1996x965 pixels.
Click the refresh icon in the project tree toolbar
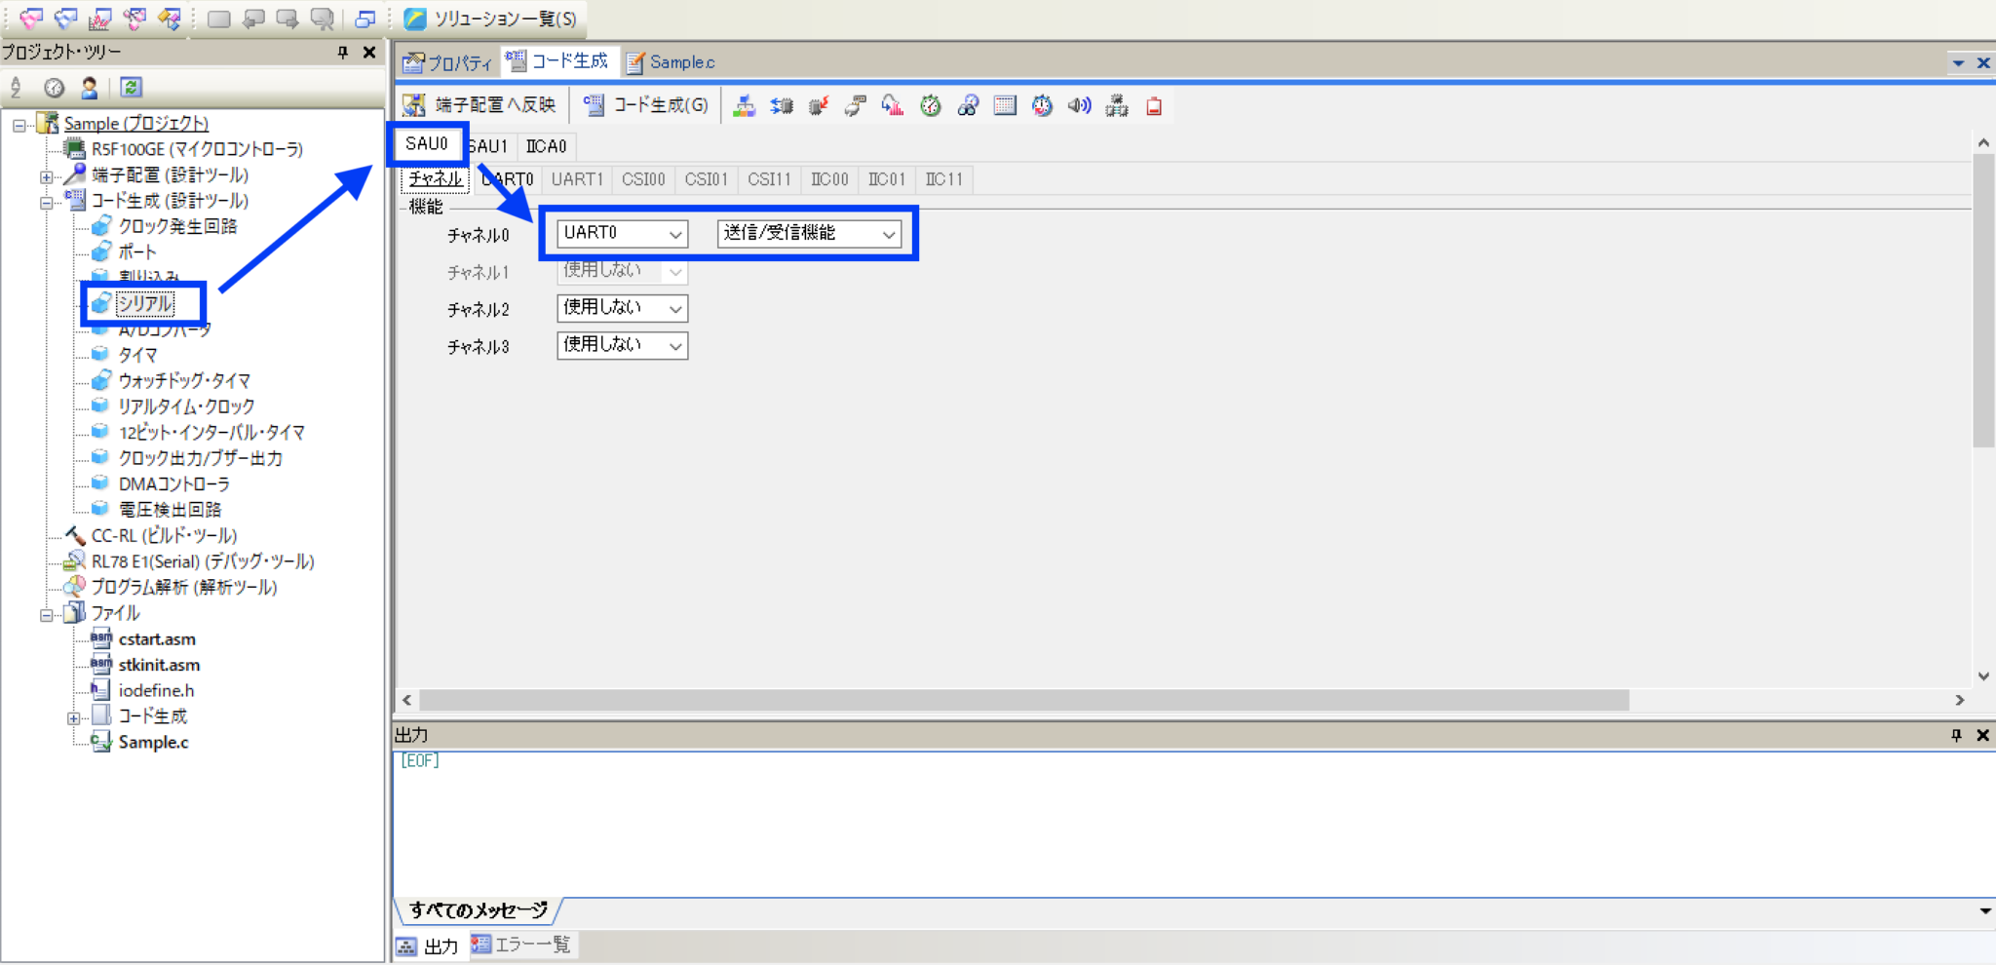tap(130, 87)
